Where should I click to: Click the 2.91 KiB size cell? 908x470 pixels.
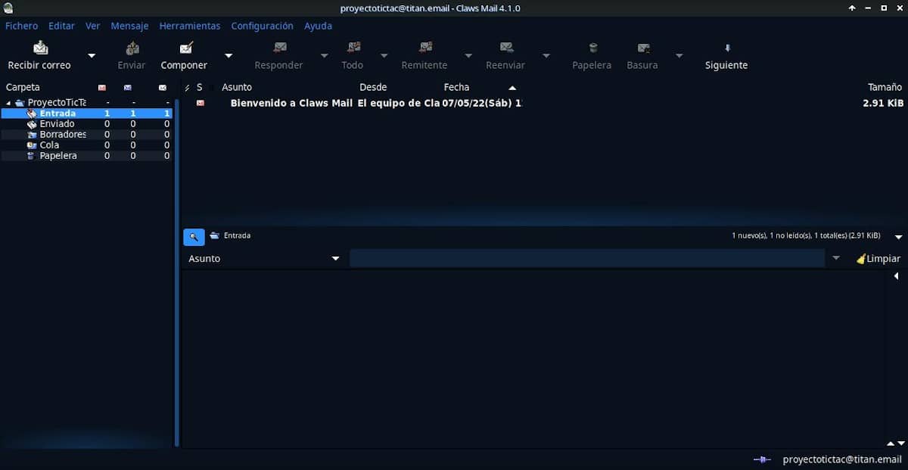click(x=883, y=103)
